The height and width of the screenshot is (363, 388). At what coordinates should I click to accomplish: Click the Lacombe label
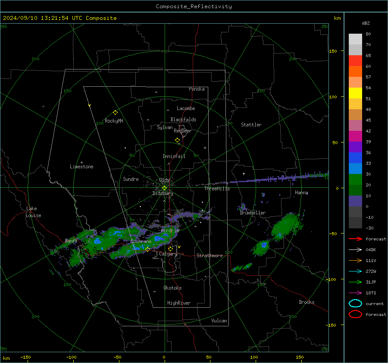(186, 108)
